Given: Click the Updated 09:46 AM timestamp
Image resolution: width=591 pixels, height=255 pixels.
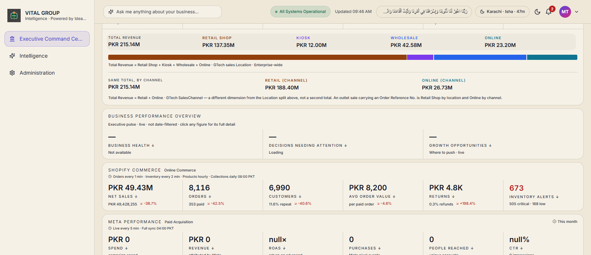Looking at the screenshot, I should (353, 12).
